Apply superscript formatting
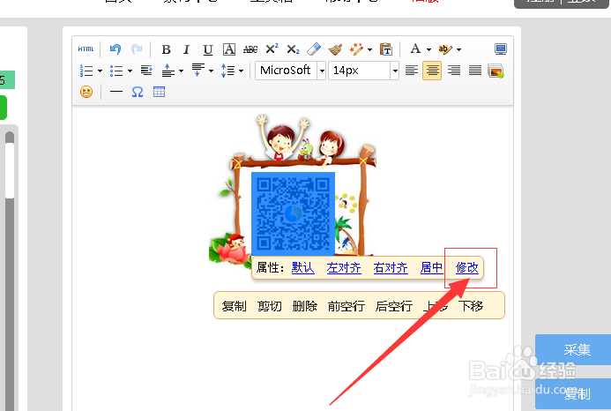611x411 pixels. (x=272, y=49)
